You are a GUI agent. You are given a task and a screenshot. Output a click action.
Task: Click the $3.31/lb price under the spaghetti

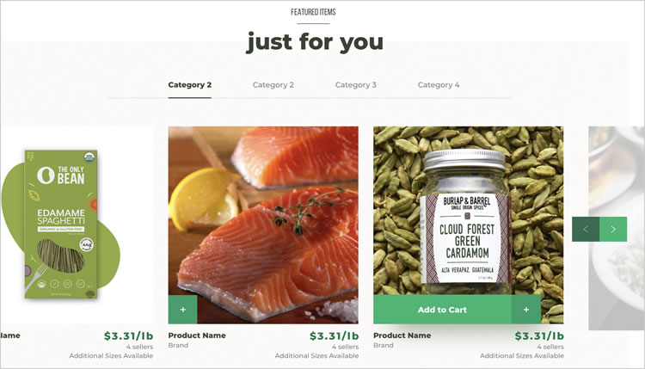coord(128,335)
